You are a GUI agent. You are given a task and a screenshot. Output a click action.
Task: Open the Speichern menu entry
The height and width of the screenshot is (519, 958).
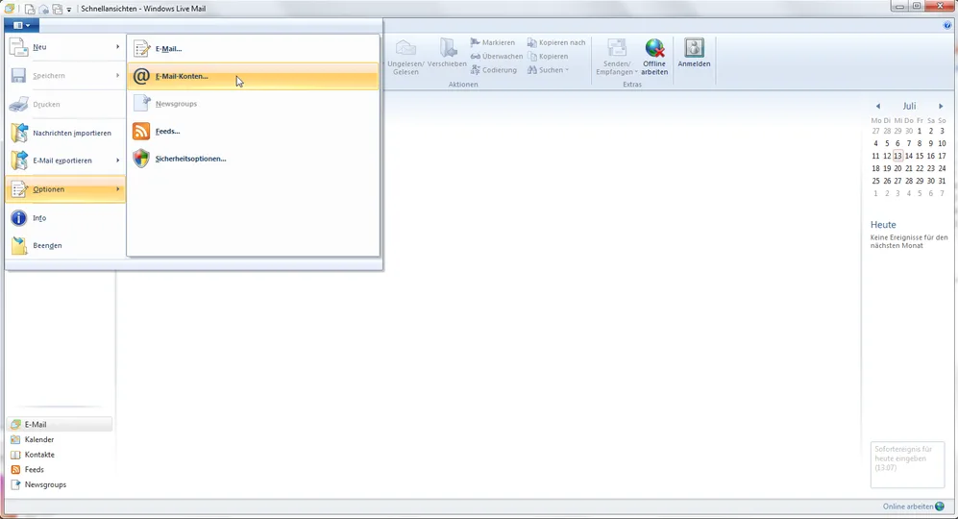[x=65, y=76]
